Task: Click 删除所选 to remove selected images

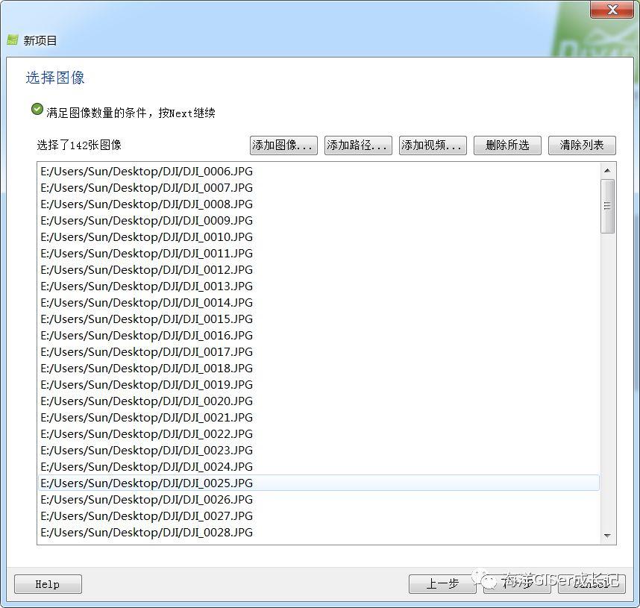Action: (507, 145)
